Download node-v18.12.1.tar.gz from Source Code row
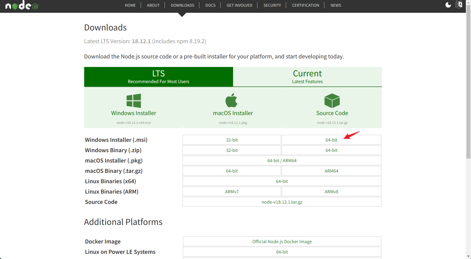Screen dimensions: 471x259 (x=282, y=202)
